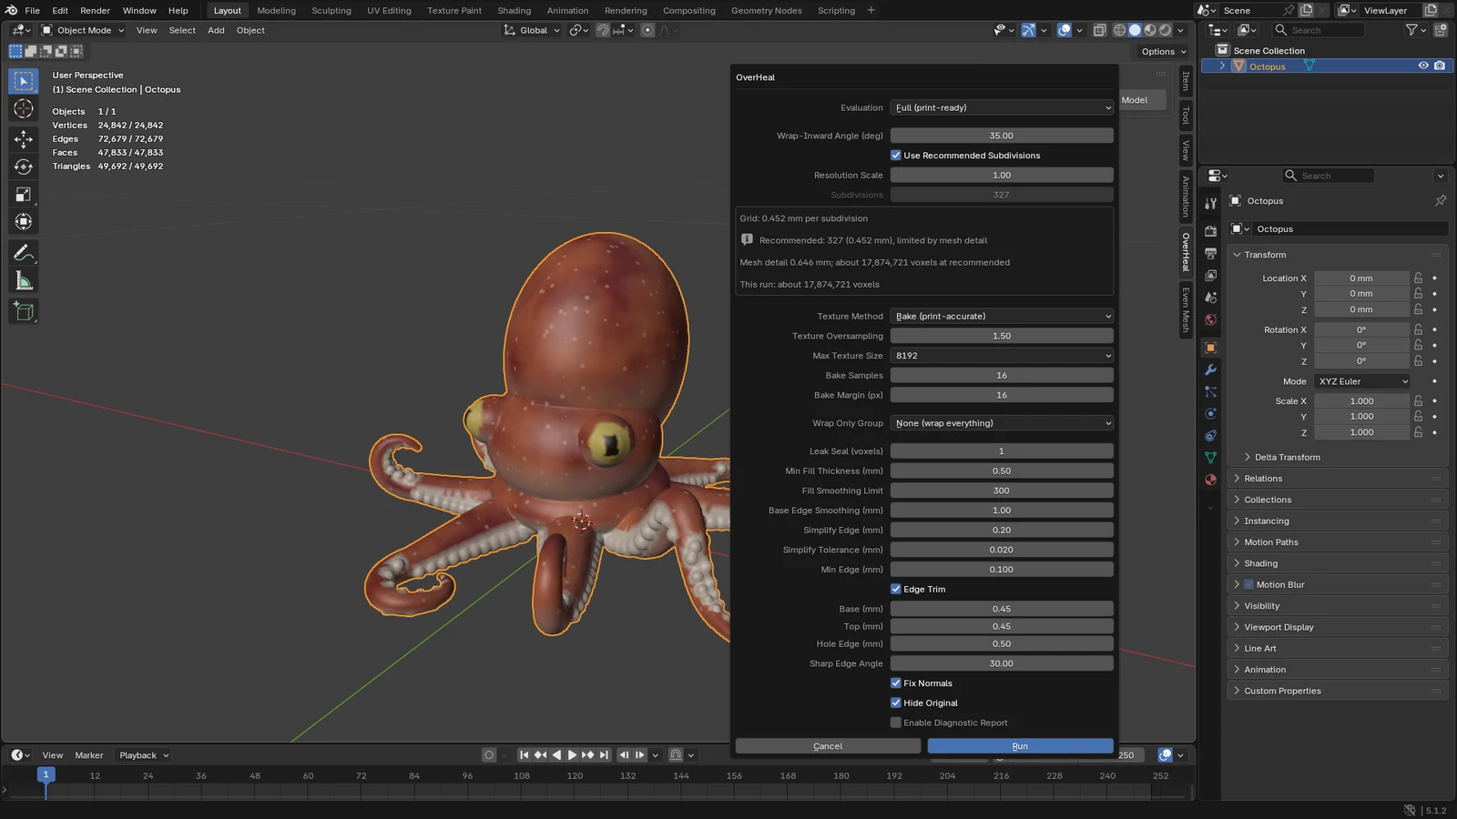Hide Octopus in viewport via eye icon
This screenshot has width=1457, height=819.
coord(1423,66)
